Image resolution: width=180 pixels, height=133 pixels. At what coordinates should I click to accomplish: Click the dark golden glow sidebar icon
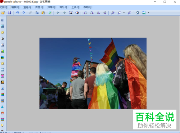(3, 82)
